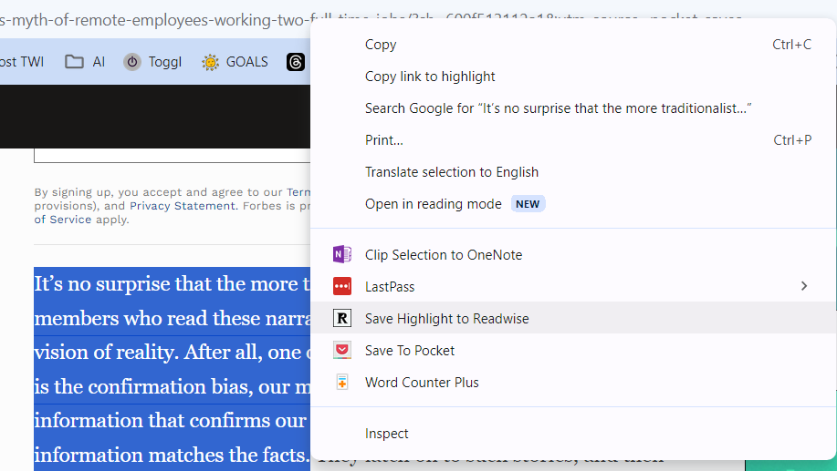Screen dimensions: 837x471
Task: Expand the LastPass submenu arrow
Action: pos(804,287)
